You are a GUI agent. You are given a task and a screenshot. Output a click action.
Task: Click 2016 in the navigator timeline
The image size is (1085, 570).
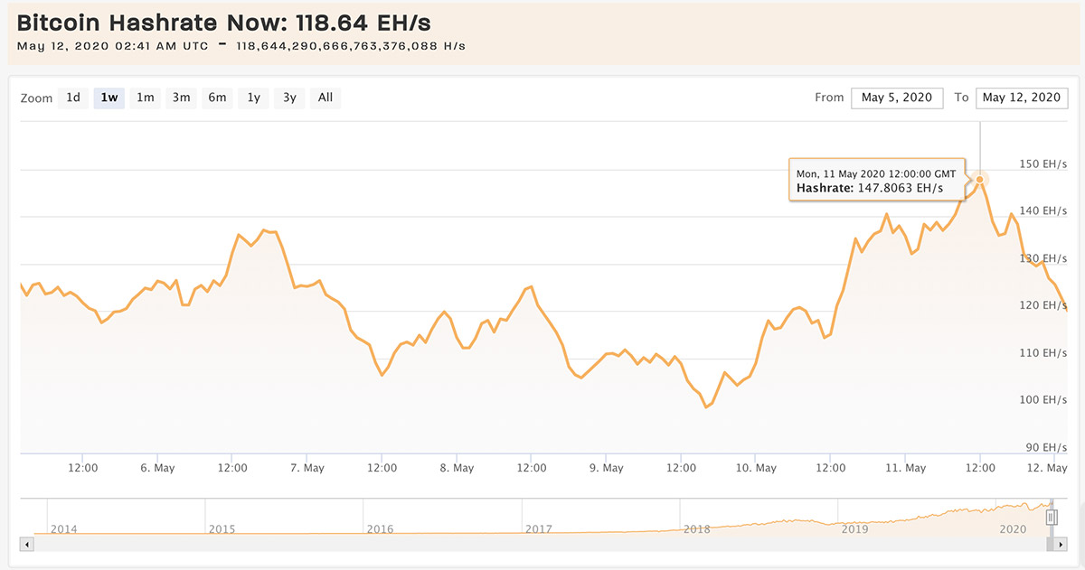coord(380,529)
